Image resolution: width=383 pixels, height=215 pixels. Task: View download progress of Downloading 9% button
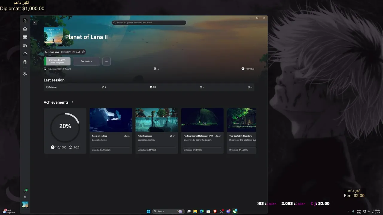57,61
